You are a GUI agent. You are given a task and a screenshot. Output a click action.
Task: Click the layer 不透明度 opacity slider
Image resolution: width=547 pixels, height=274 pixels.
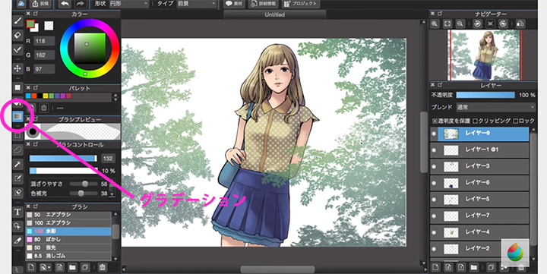(485, 95)
